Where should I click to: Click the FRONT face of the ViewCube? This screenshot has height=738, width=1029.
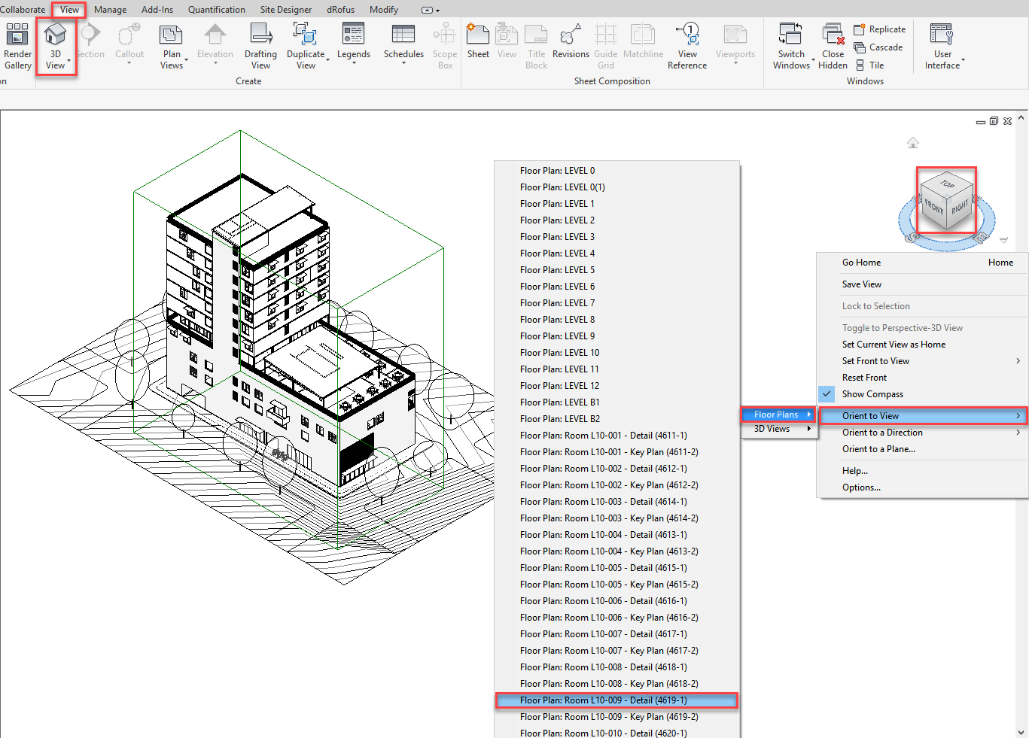(933, 207)
